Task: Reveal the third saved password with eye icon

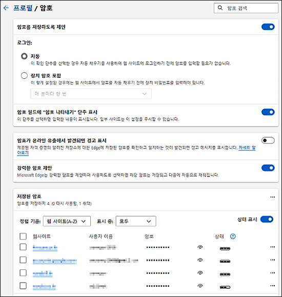Action: [x=200, y=273]
